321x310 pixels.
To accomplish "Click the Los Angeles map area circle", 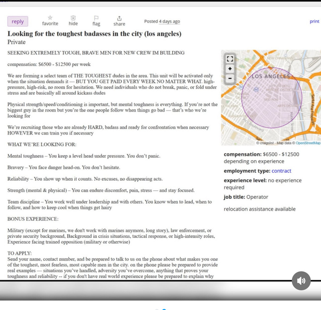I will 272,98.
